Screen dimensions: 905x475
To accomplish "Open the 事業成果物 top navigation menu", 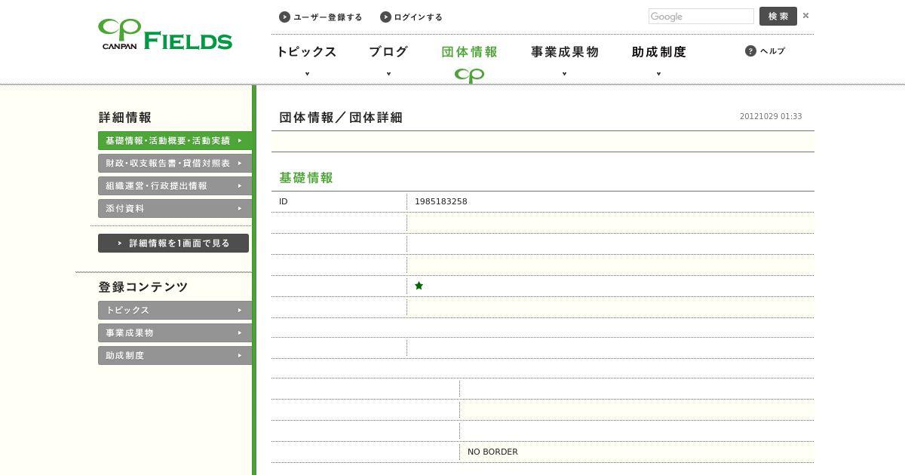I will coord(564,52).
